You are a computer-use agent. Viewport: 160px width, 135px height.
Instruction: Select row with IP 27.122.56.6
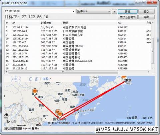click(78, 65)
